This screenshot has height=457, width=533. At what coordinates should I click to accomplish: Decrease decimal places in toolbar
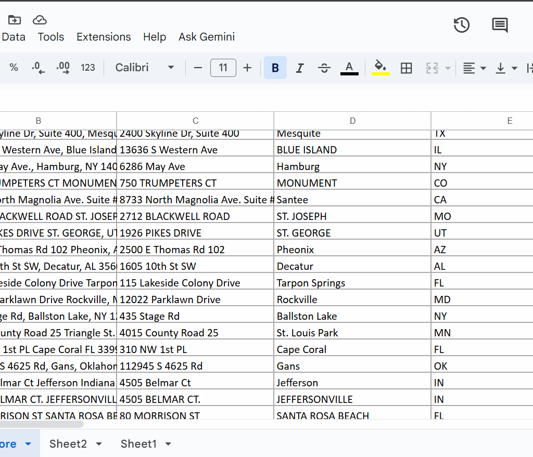(x=38, y=68)
